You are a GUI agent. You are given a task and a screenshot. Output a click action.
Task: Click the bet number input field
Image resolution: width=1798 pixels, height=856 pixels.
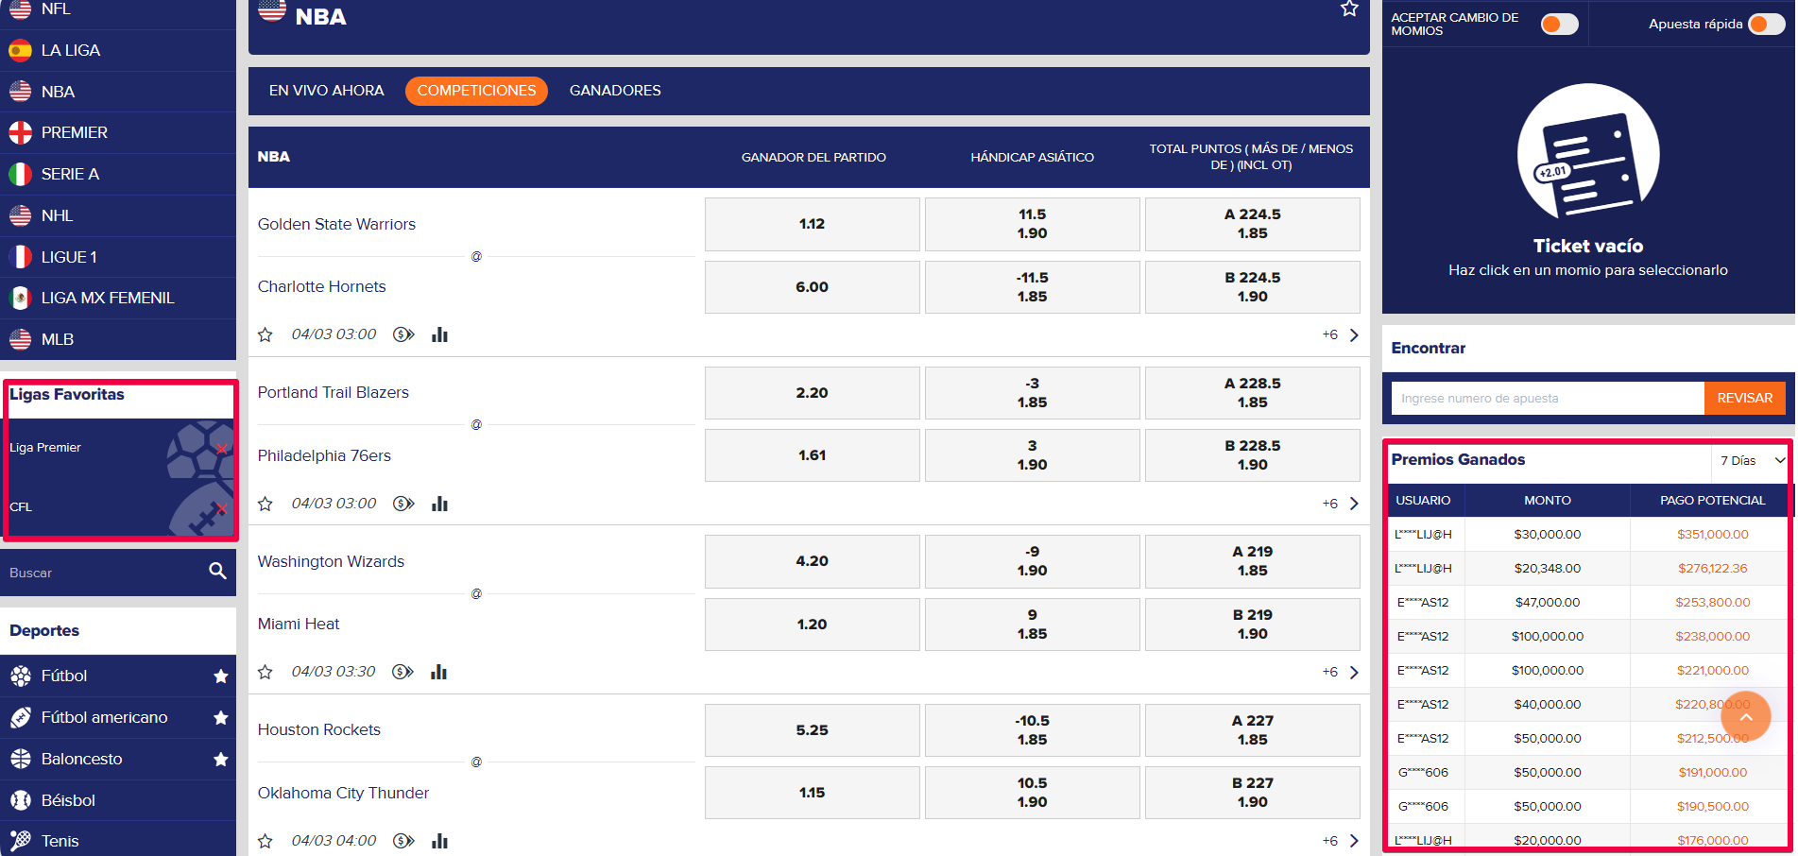(x=1548, y=398)
